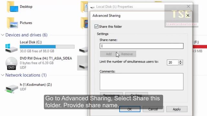Click the Local Disk (I:) Properties title icon

(93, 7)
